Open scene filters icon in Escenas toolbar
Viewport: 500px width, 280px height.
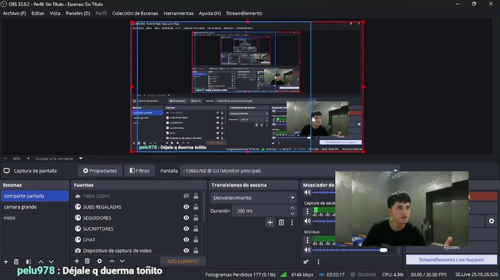click(28, 262)
